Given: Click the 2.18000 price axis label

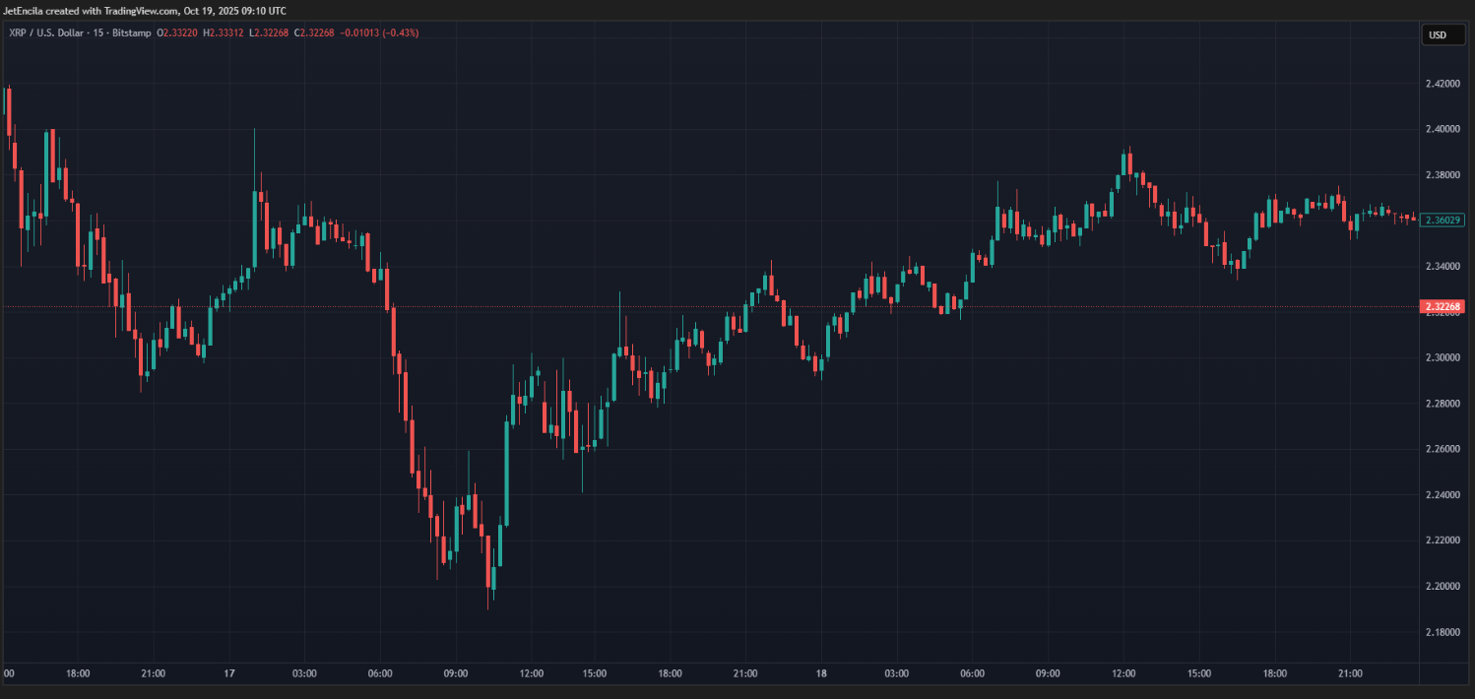Looking at the screenshot, I should pyautogui.click(x=1443, y=632).
